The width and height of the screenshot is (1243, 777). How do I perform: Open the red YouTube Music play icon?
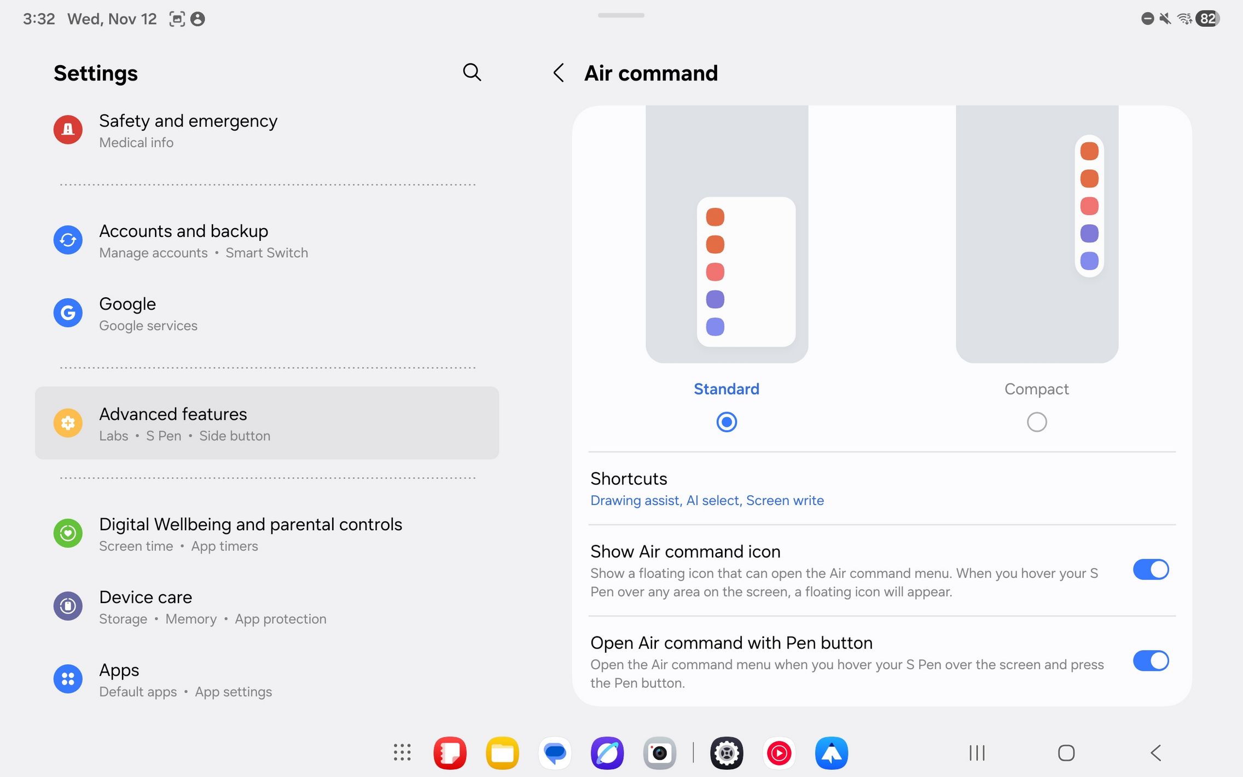tap(779, 753)
